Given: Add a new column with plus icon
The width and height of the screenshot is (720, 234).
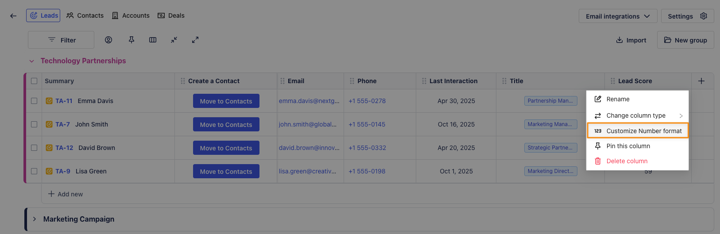Looking at the screenshot, I should click(701, 81).
